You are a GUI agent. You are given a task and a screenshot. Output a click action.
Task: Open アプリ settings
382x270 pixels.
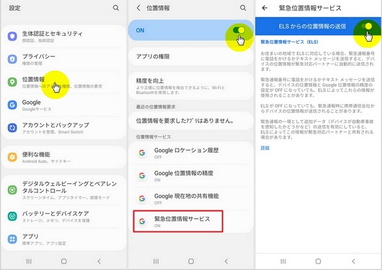coord(63,239)
